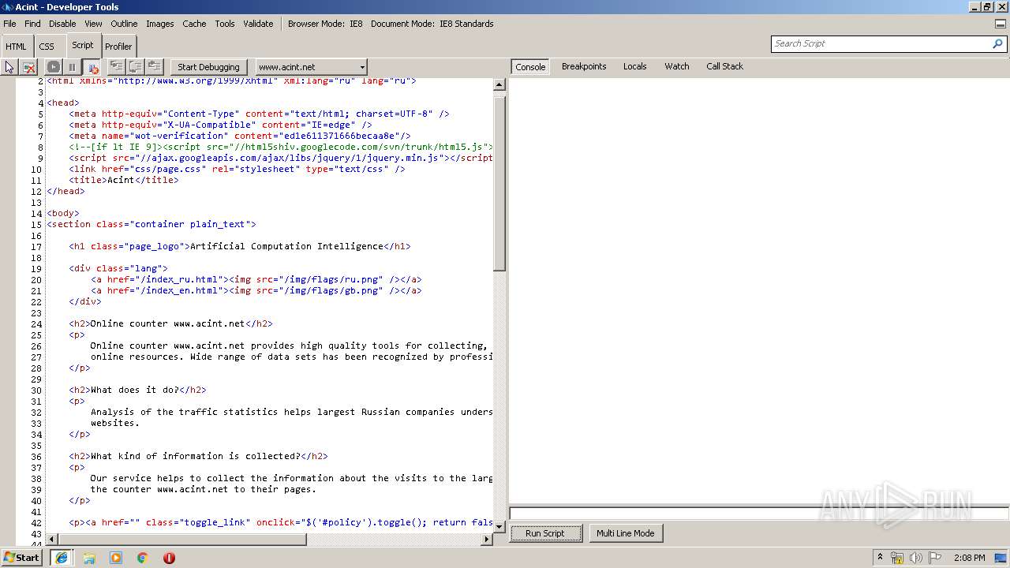
Task: Click Multi Line Mode button
Action: [625, 533]
